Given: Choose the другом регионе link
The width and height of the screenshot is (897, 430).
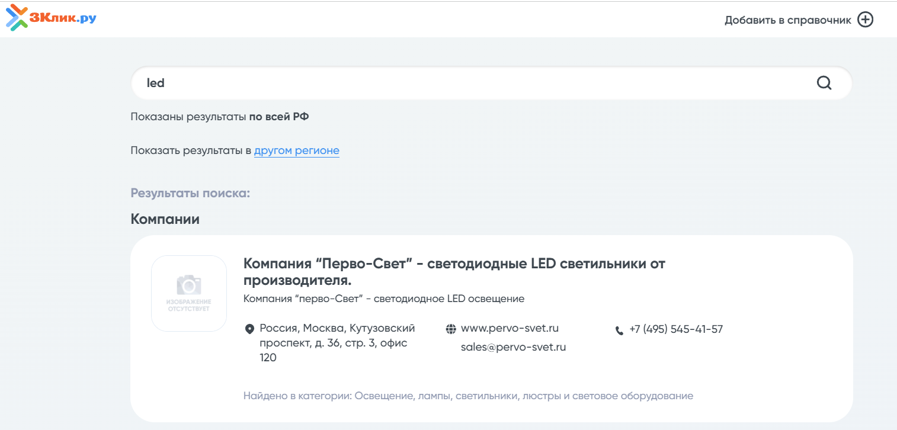Looking at the screenshot, I should (297, 150).
